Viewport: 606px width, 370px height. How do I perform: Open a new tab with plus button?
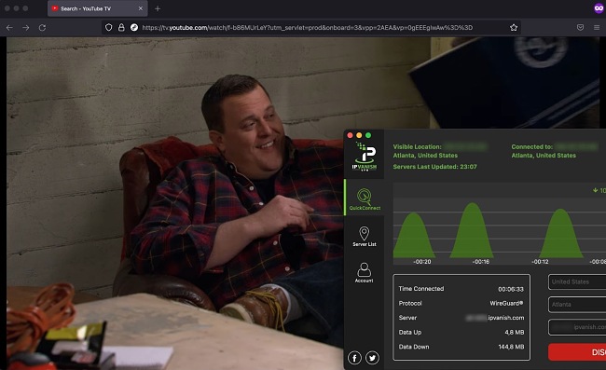(x=158, y=8)
